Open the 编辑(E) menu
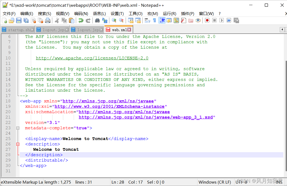The height and width of the screenshot is (186, 287). (27, 14)
